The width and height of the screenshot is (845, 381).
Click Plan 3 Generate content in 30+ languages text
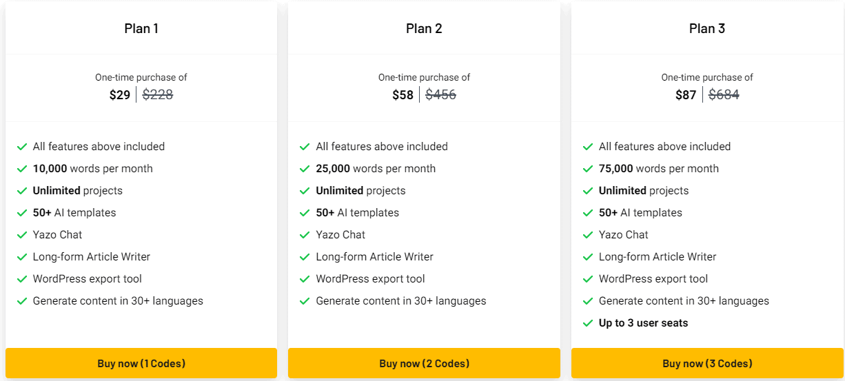pyautogui.click(x=684, y=301)
